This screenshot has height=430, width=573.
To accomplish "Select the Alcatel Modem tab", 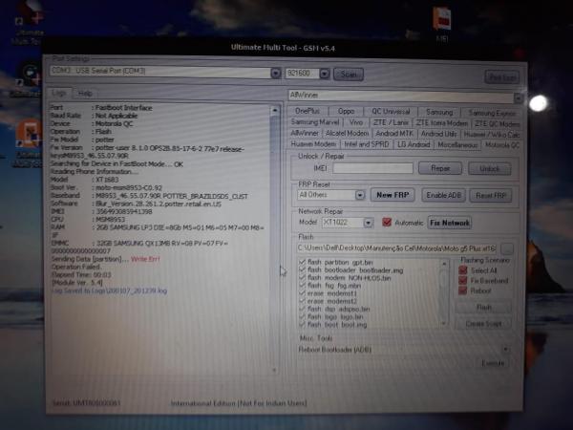I will 347,133.
